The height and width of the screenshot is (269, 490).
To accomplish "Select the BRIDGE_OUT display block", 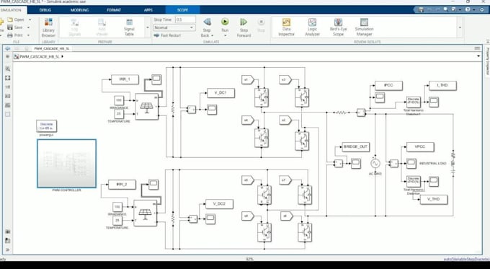I will 356,147.
